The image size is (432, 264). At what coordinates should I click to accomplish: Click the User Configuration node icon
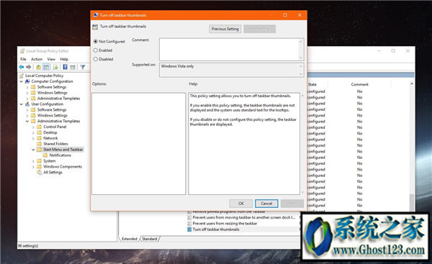pyautogui.click(x=27, y=104)
